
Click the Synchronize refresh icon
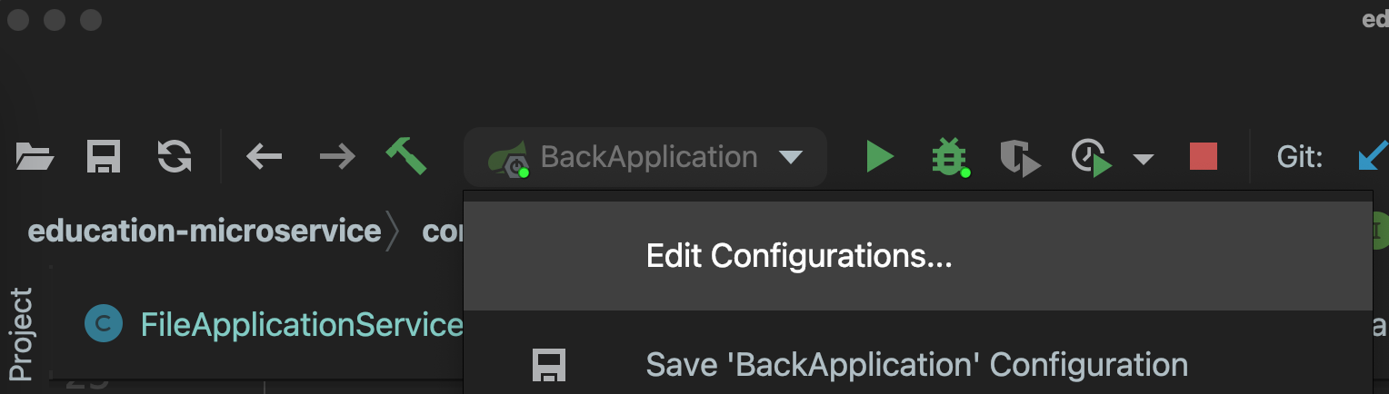(174, 156)
